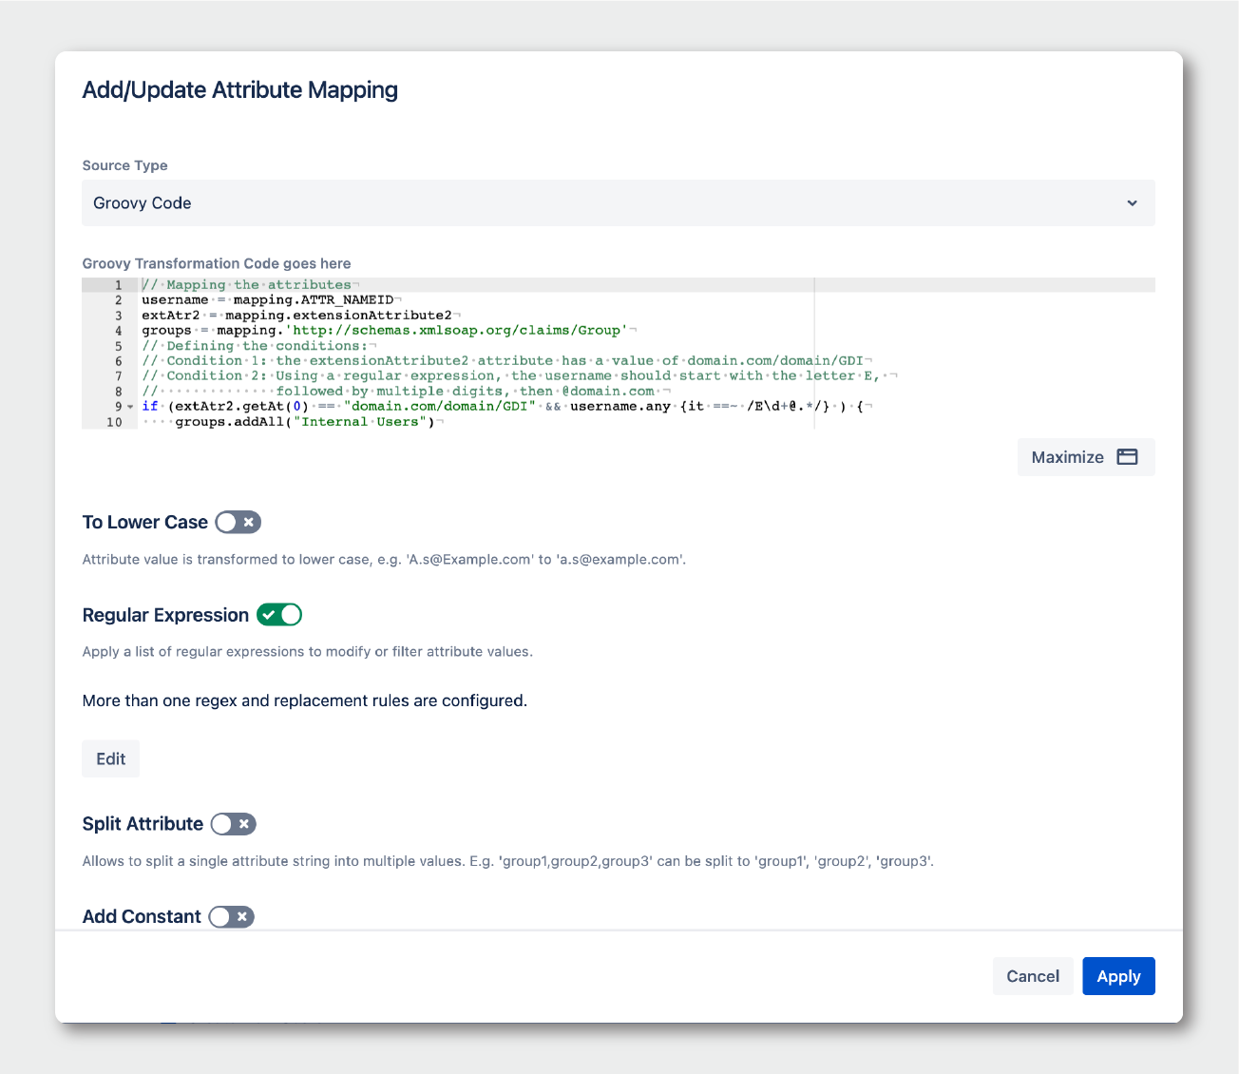Click the window icon on the Maximize button
This screenshot has height=1074, width=1239.
pyautogui.click(x=1127, y=457)
